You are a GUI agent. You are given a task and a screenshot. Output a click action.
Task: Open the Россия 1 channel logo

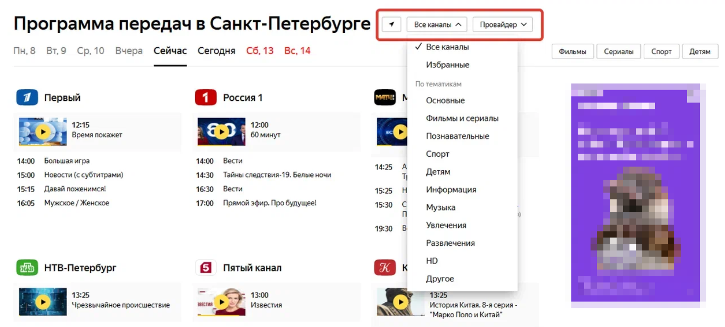tap(206, 98)
